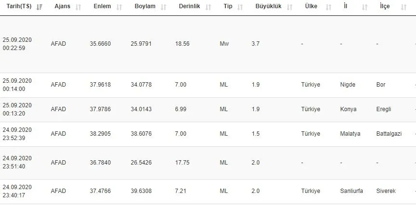
Task: Click the sort arrows beside İl header
Action: pos(364,7)
